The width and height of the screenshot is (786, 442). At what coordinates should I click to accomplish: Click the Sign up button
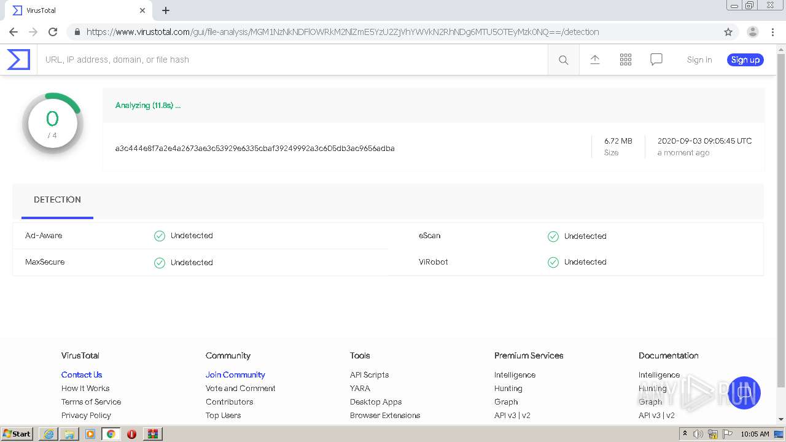tap(745, 60)
